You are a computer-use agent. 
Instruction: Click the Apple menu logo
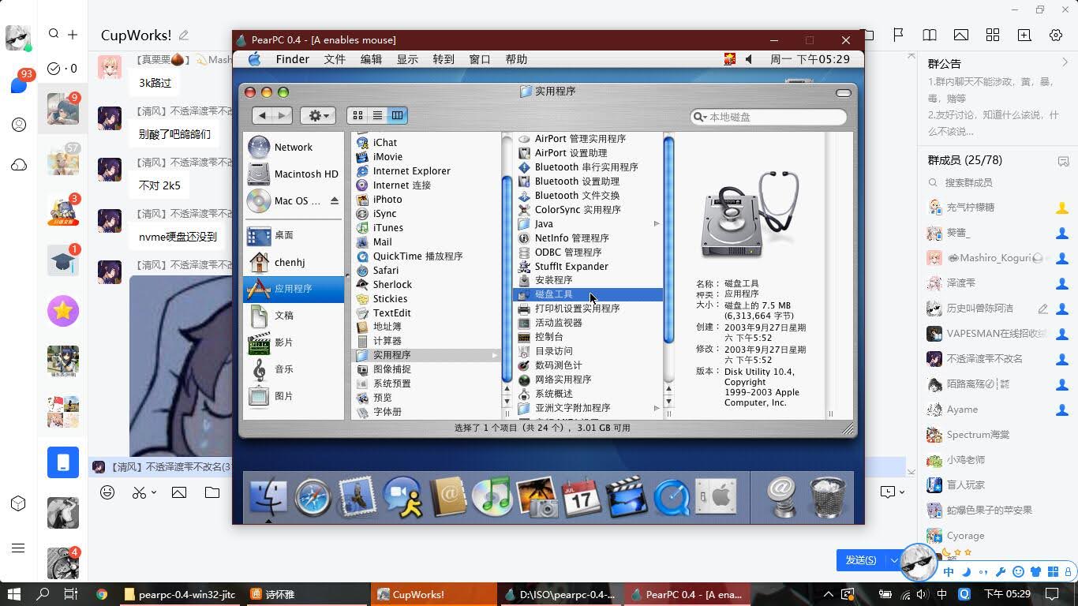pyautogui.click(x=254, y=59)
